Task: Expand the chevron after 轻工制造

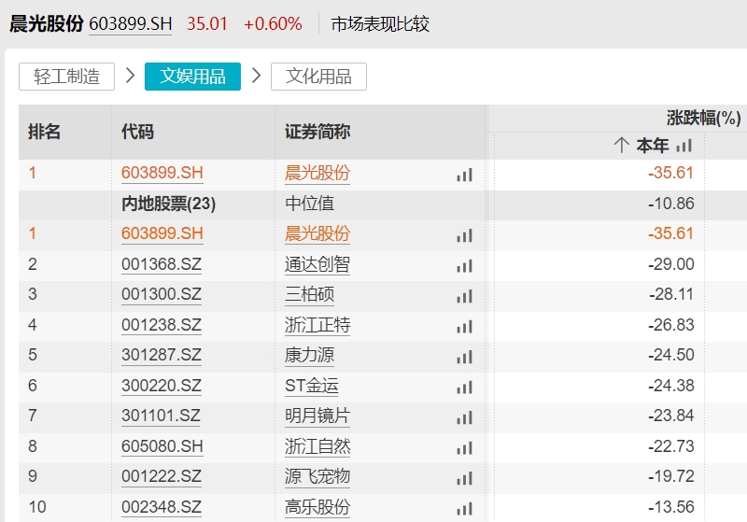Action: coord(130,77)
